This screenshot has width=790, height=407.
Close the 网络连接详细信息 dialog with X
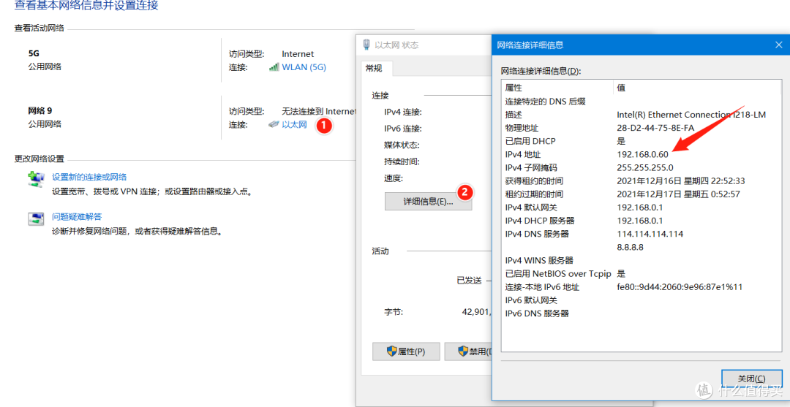click(x=778, y=45)
